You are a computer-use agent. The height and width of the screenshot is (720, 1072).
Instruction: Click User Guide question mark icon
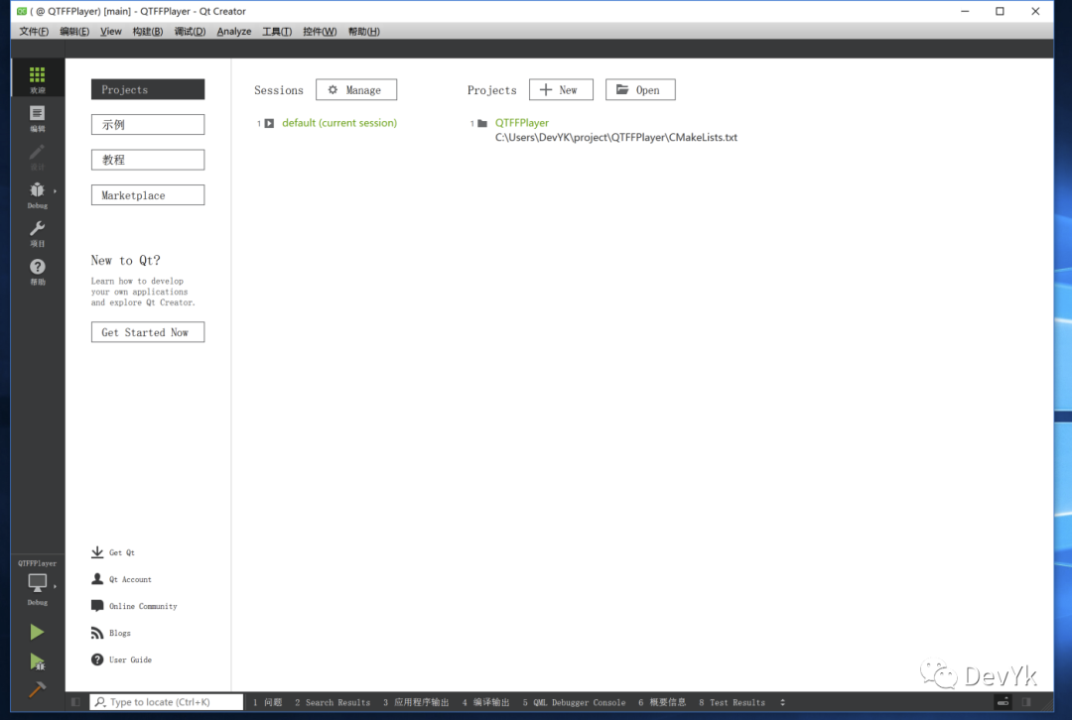coord(97,660)
